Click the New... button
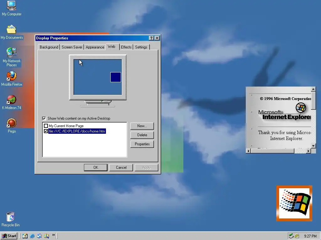Screen dimensions: 321x240 (142, 126)
